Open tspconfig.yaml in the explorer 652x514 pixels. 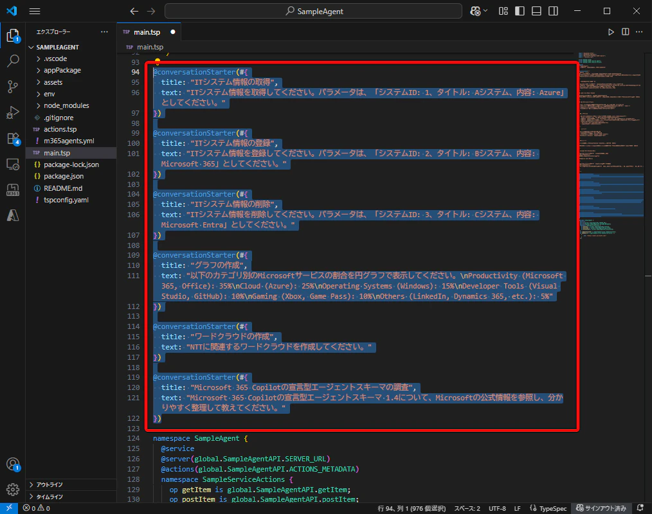71,200
